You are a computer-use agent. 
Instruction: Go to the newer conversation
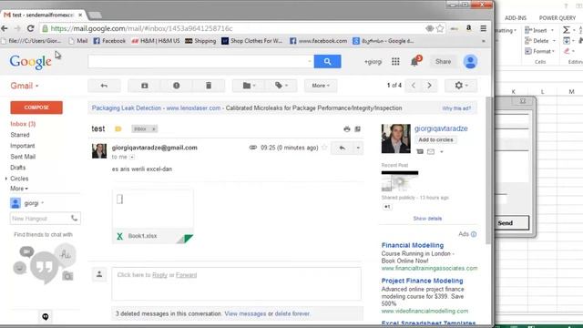(414, 86)
